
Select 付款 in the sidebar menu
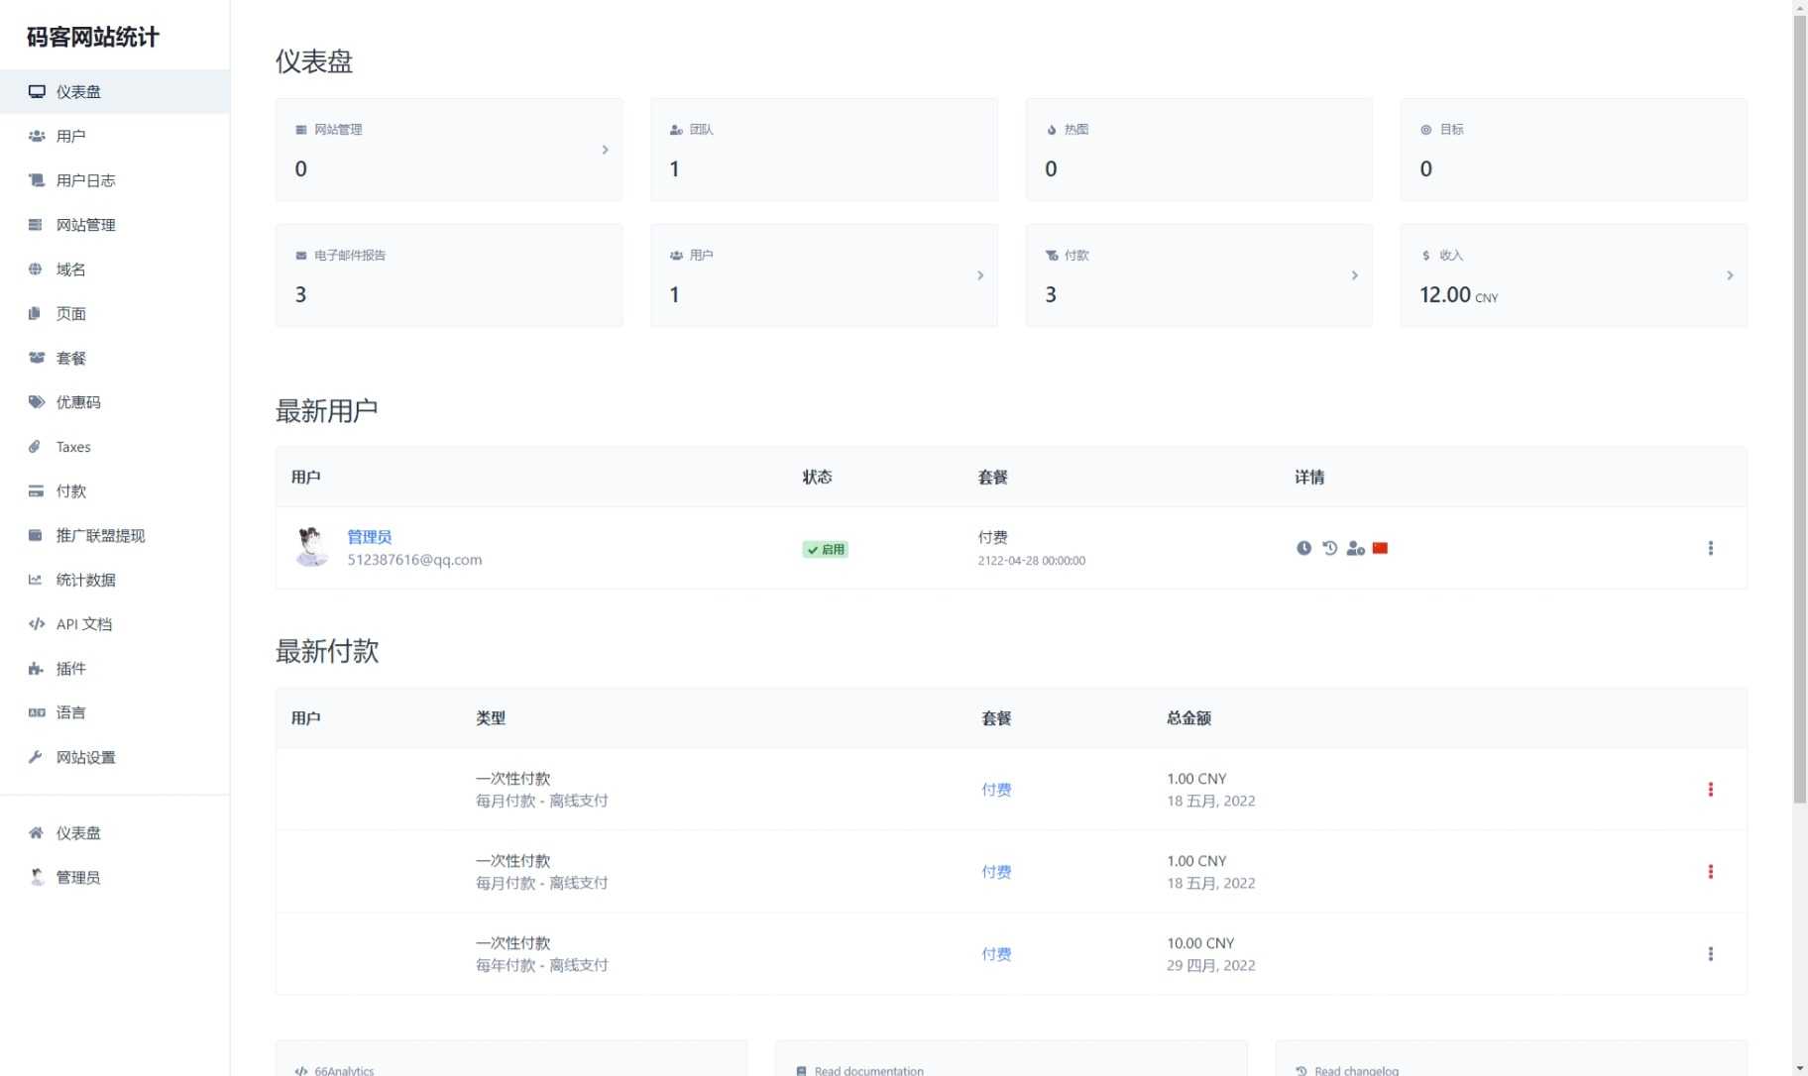(115, 491)
